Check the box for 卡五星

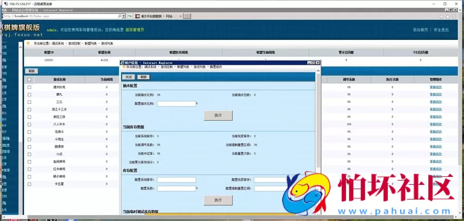29,184
